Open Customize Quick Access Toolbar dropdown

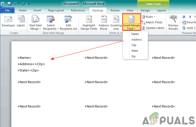click(x=29, y=4)
